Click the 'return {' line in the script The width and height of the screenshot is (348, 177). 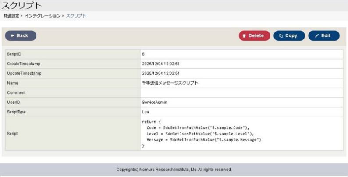[x=151, y=122]
